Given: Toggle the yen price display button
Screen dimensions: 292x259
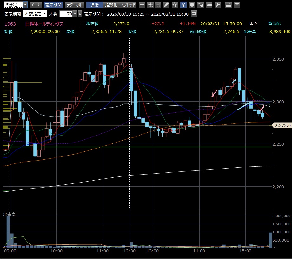Looking at the screenshot, I should [183, 5].
